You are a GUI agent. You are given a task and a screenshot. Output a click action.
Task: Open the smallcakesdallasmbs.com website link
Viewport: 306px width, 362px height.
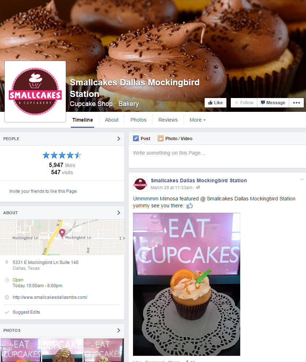pyautogui.click(x=50, y=297)
